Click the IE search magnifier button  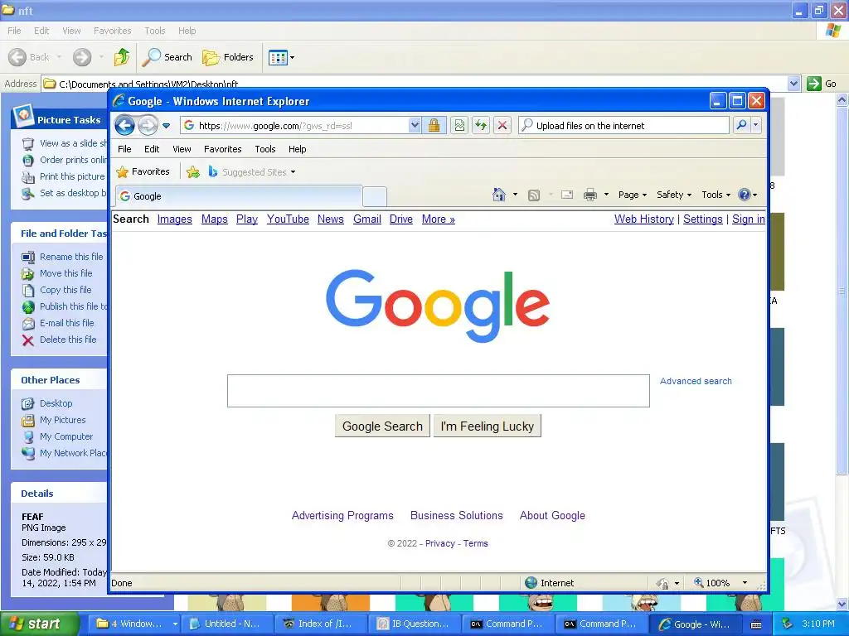[x=741, y=126]
